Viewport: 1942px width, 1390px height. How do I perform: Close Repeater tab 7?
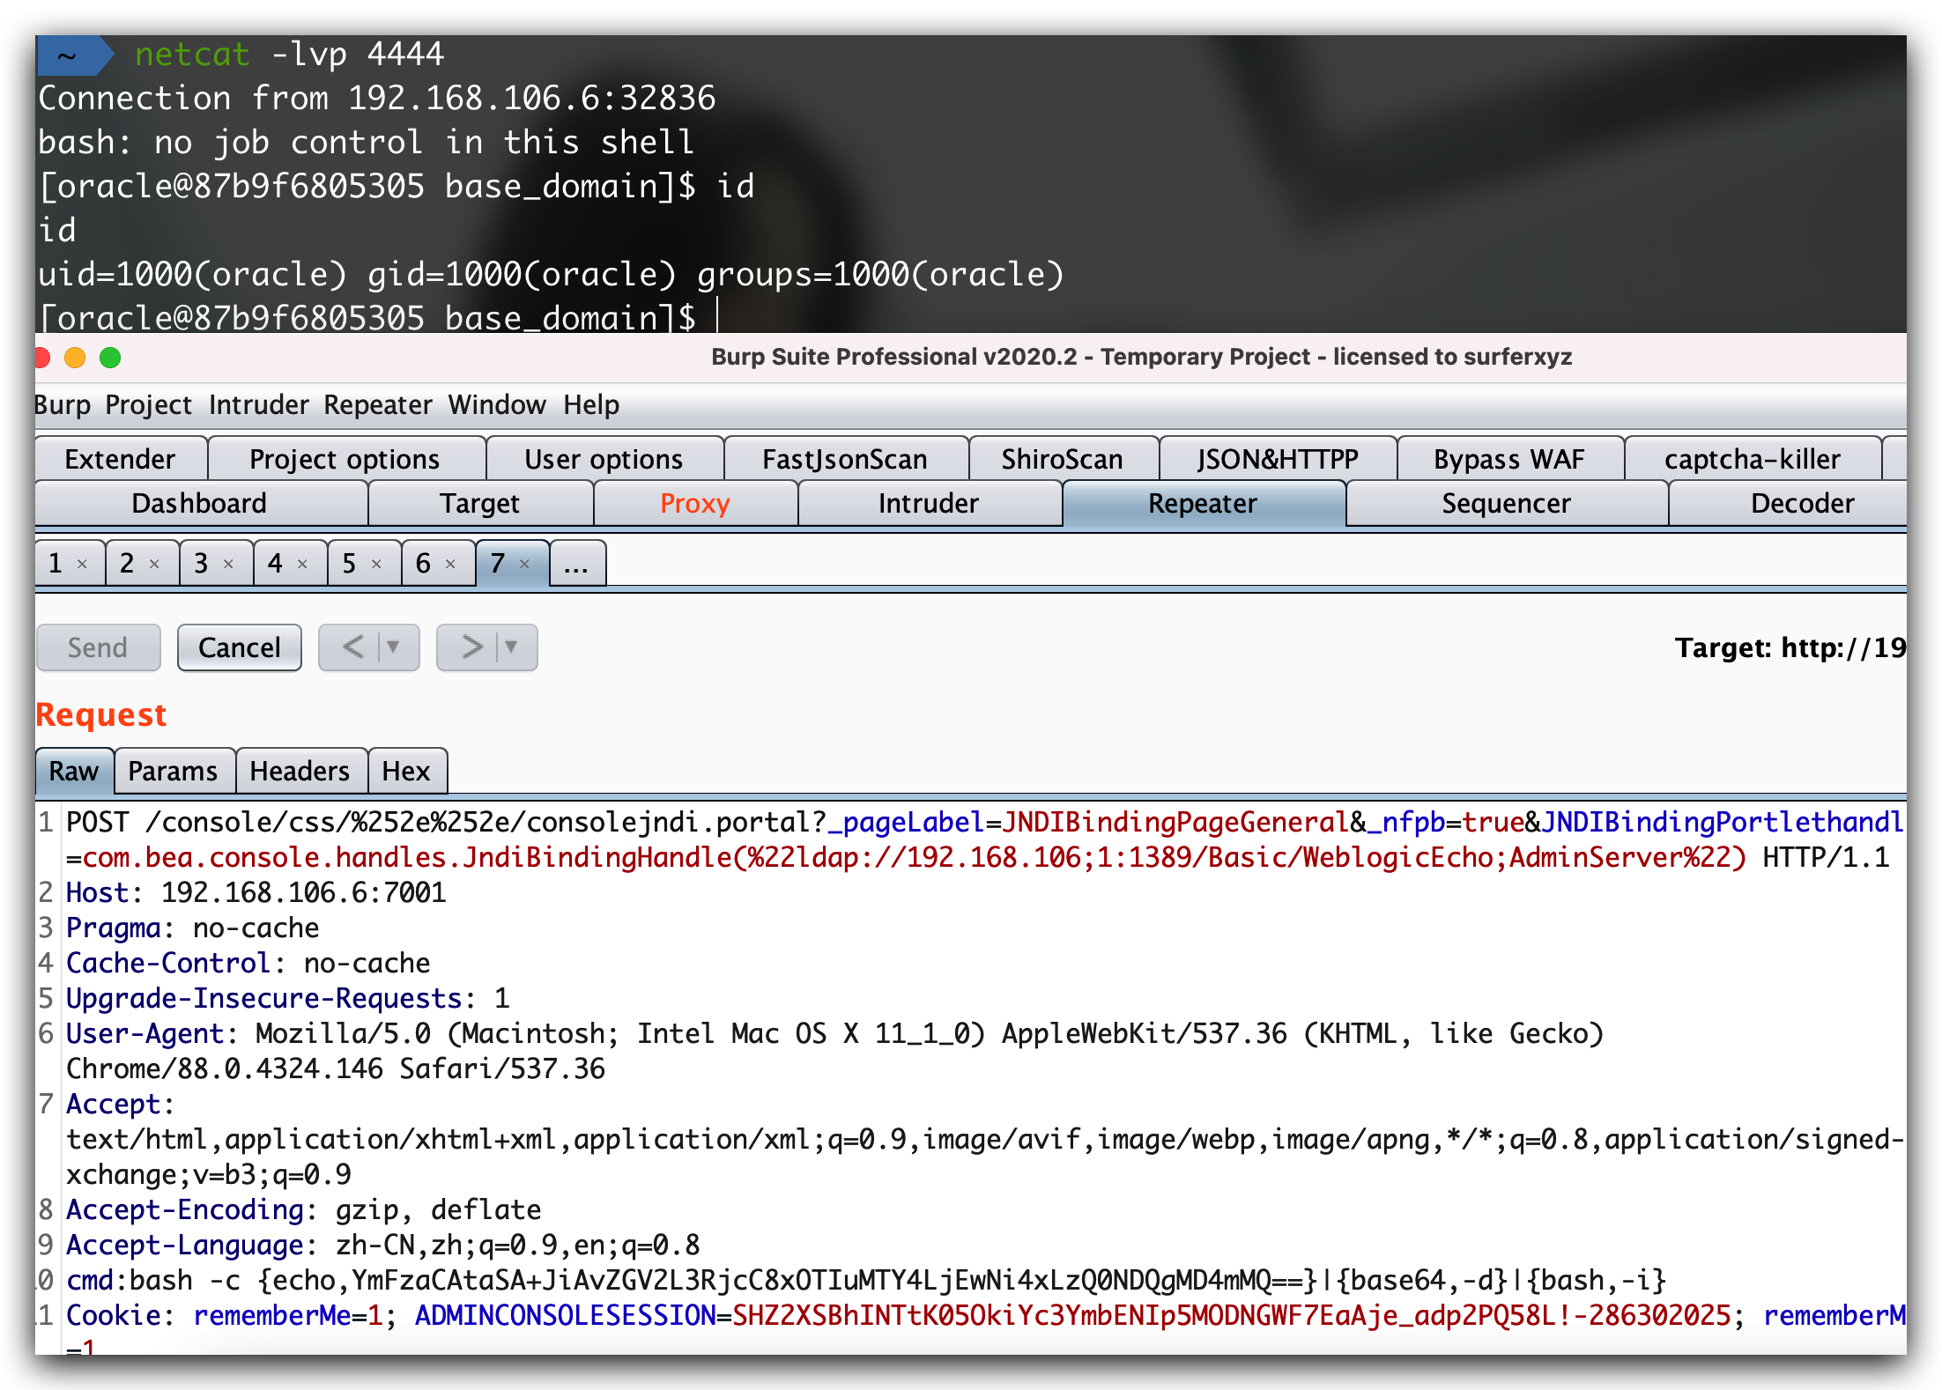tap(524, 564)
